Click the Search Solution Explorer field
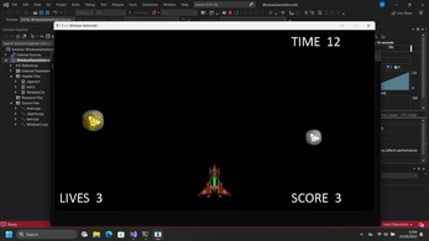This screenshot has width=429, height=241. coord(27,44)
